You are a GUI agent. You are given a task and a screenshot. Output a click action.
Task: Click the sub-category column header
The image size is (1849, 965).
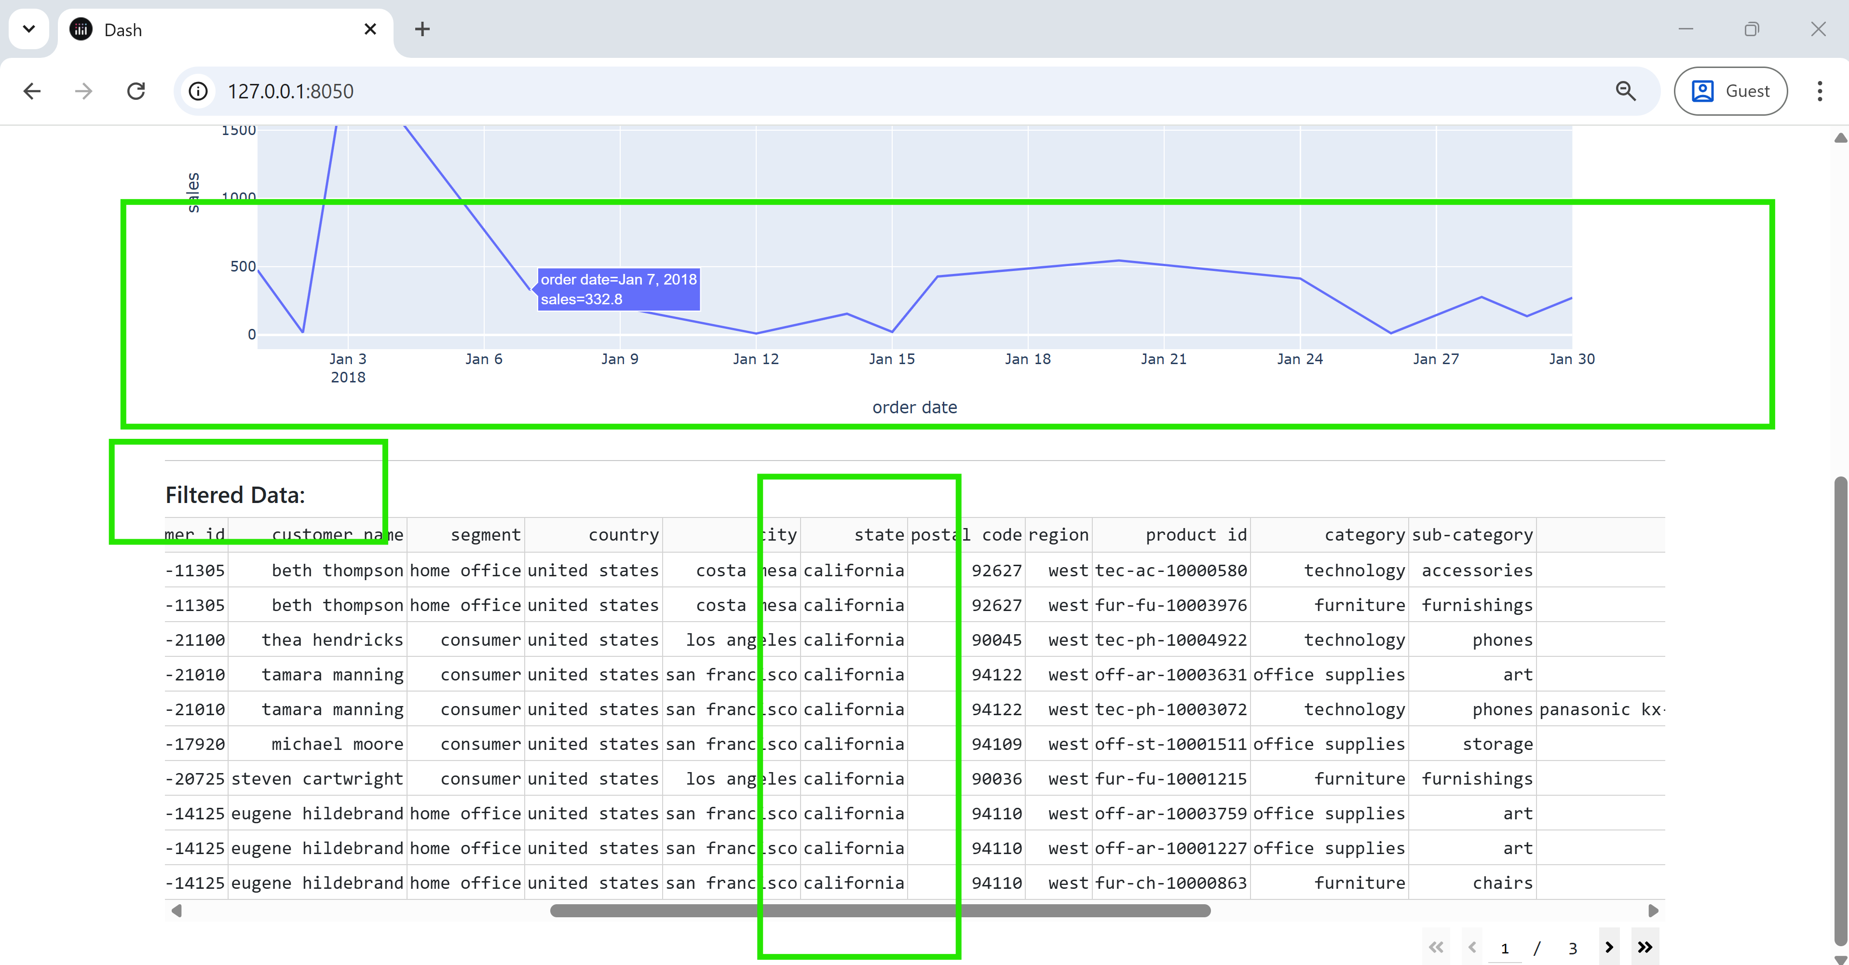pos(1471,535)
